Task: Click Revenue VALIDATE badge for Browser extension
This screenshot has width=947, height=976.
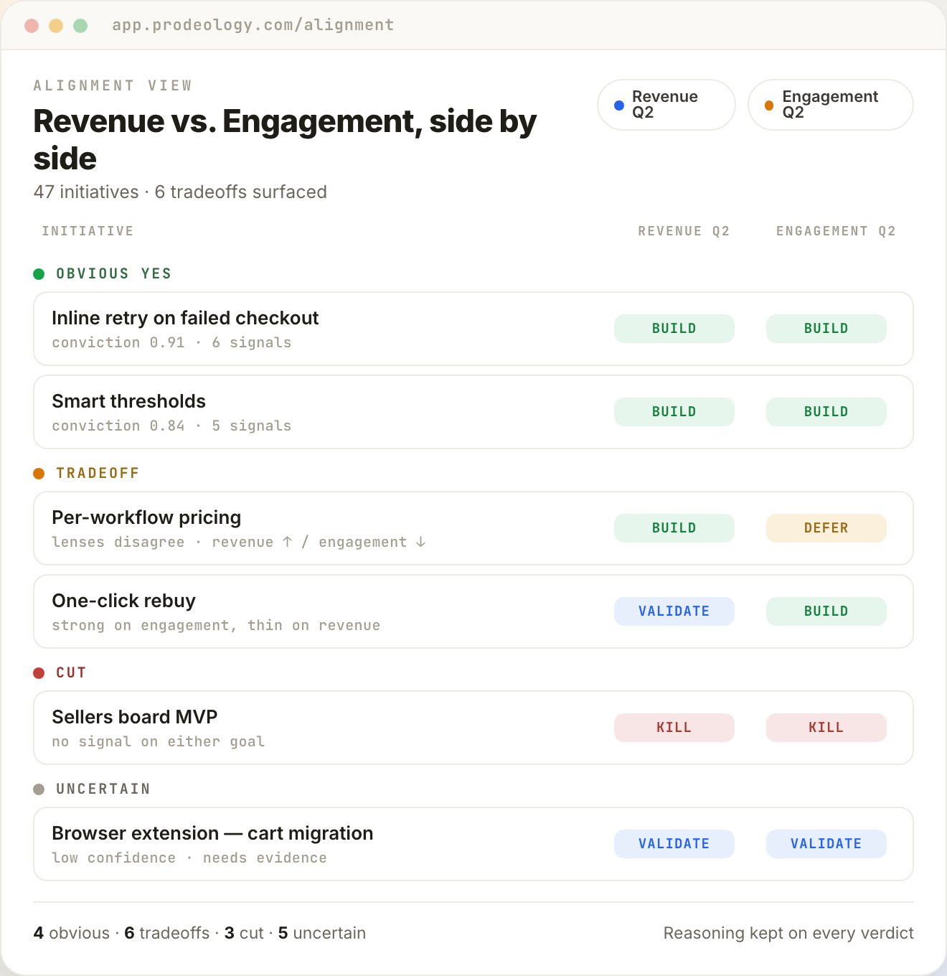Action: [x=674, y=844]
